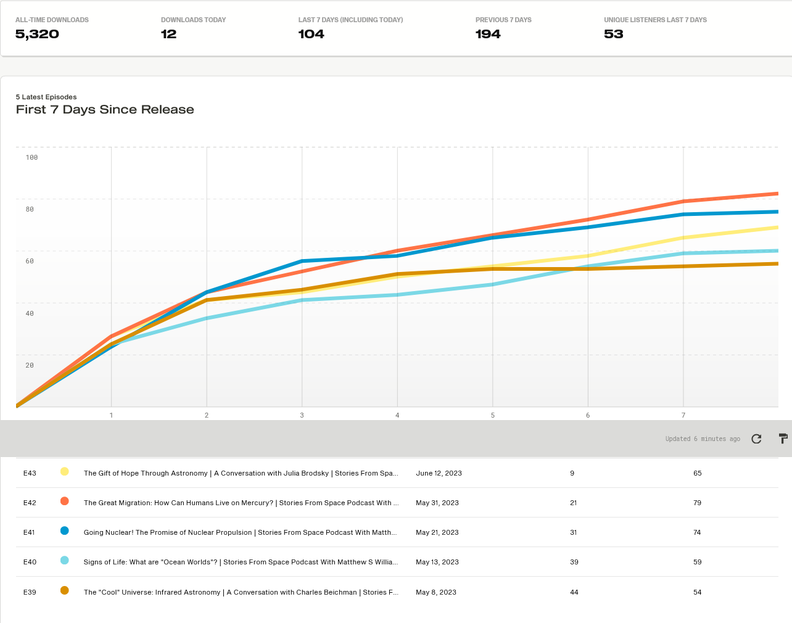The height and width of the screenshot is (623, 792).
Task: Click the 'Updated 6 minutes ago' text
Action: (703, 439)
